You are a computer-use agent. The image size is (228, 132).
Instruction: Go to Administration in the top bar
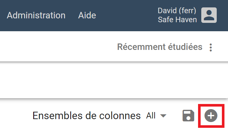pos(36,15)
